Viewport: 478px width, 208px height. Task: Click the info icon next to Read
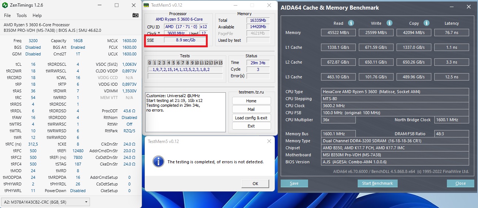351,23
